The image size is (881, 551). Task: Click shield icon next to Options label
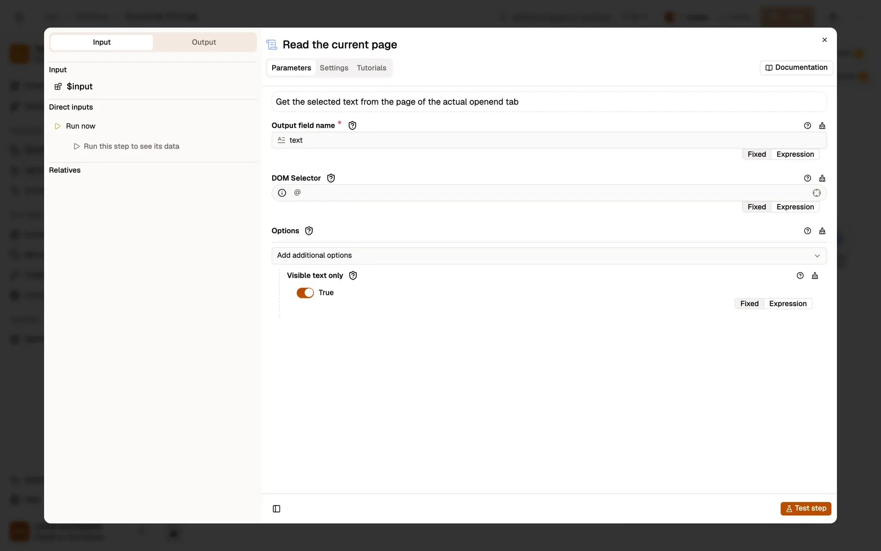pyautogui.click(x=309, y=231)
